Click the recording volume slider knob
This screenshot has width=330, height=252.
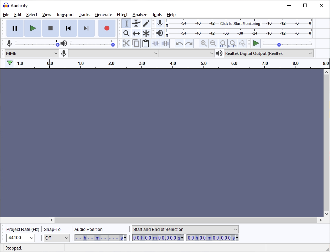(x=57, y=45)
